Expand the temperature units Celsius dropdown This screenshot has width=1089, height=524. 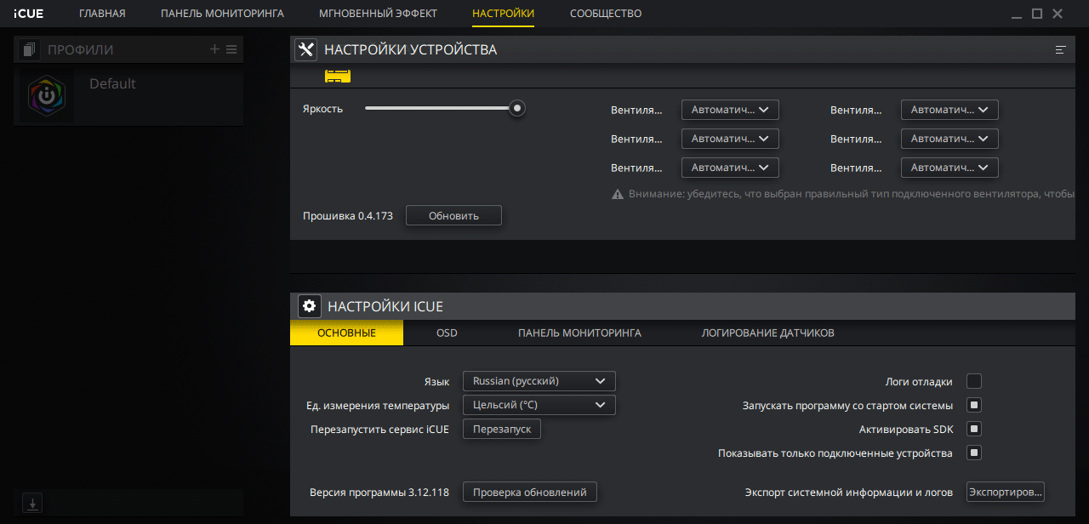(x=539, y=405)
